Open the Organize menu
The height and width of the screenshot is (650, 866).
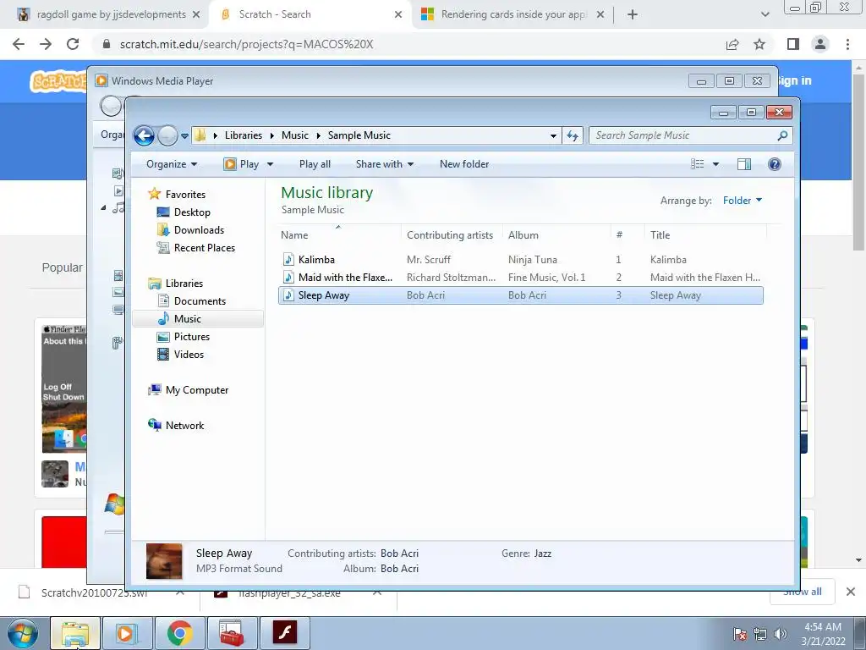click(172, 164)
